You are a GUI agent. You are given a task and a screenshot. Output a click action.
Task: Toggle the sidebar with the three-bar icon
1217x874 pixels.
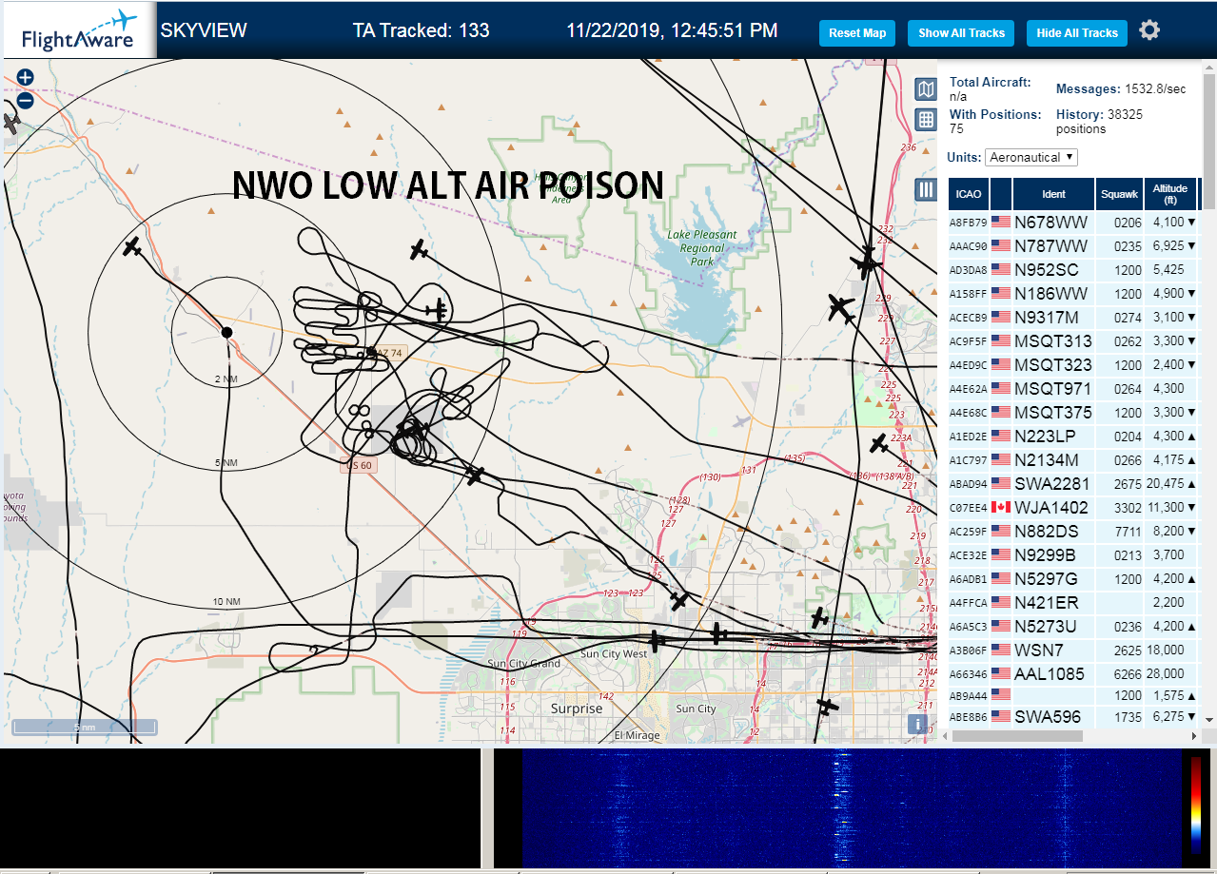(926, 189)
